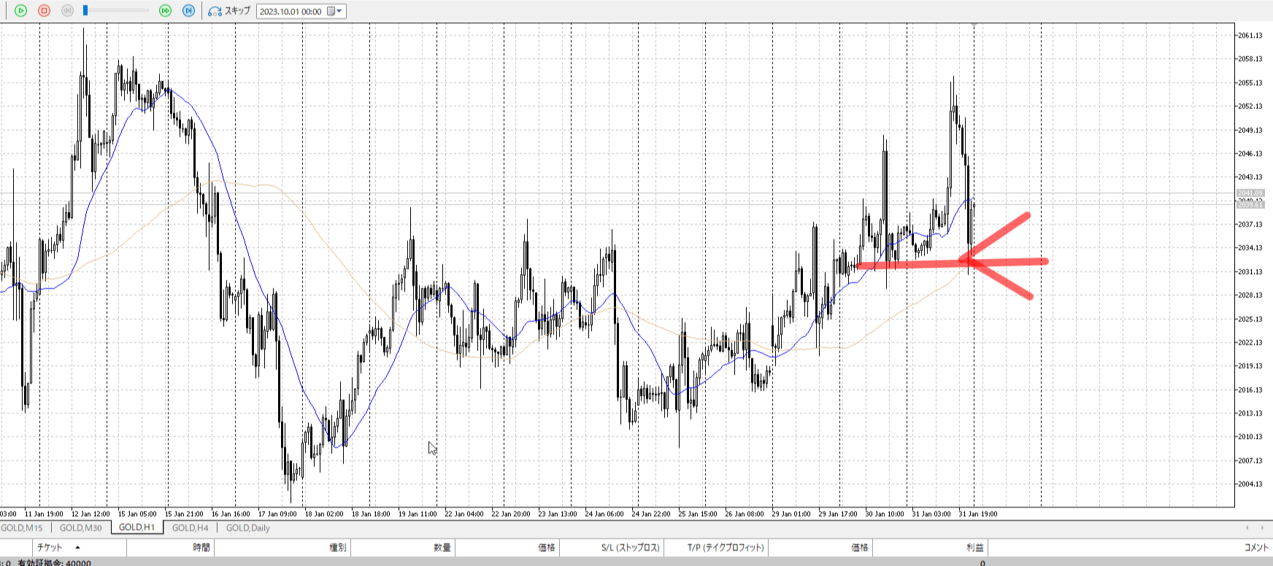Click the 時間 column header
This screenshot has width=1273, height=566.
pyautogui.click(x=201, y=547)
